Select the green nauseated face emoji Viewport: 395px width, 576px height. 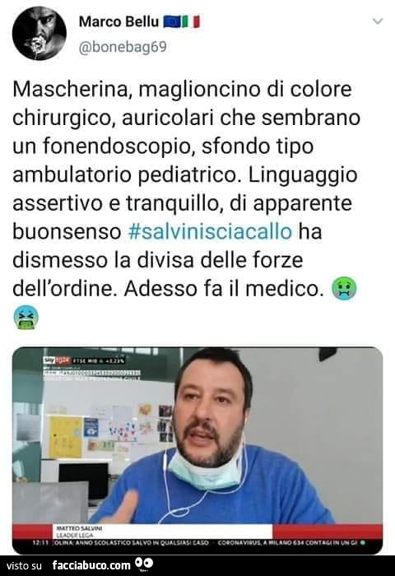(344, 289)
